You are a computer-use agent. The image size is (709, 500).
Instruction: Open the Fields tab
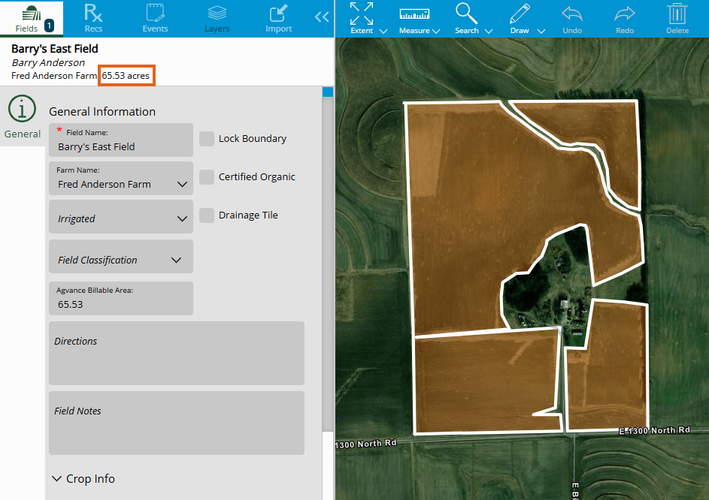(x=31, y=19)
